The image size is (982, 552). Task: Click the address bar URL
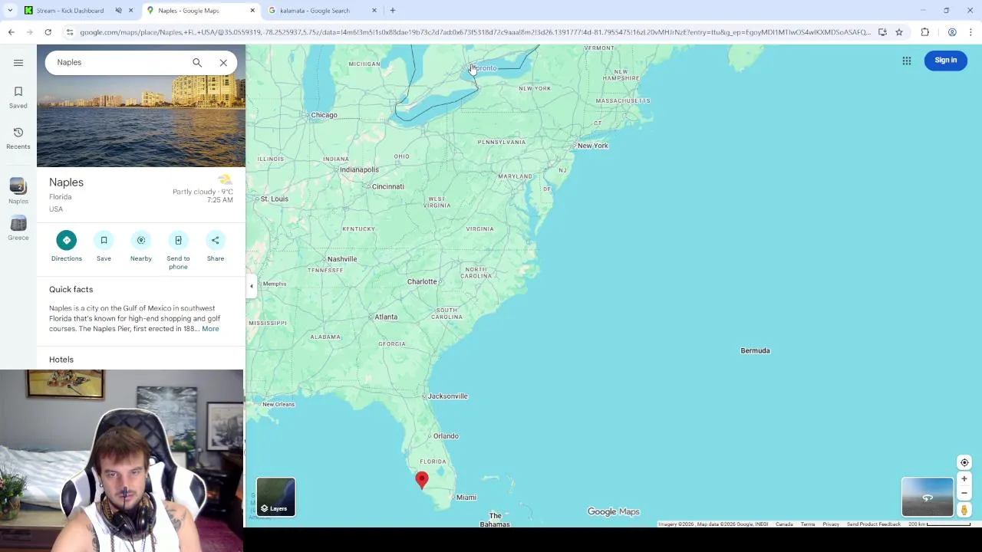(475, 32)
